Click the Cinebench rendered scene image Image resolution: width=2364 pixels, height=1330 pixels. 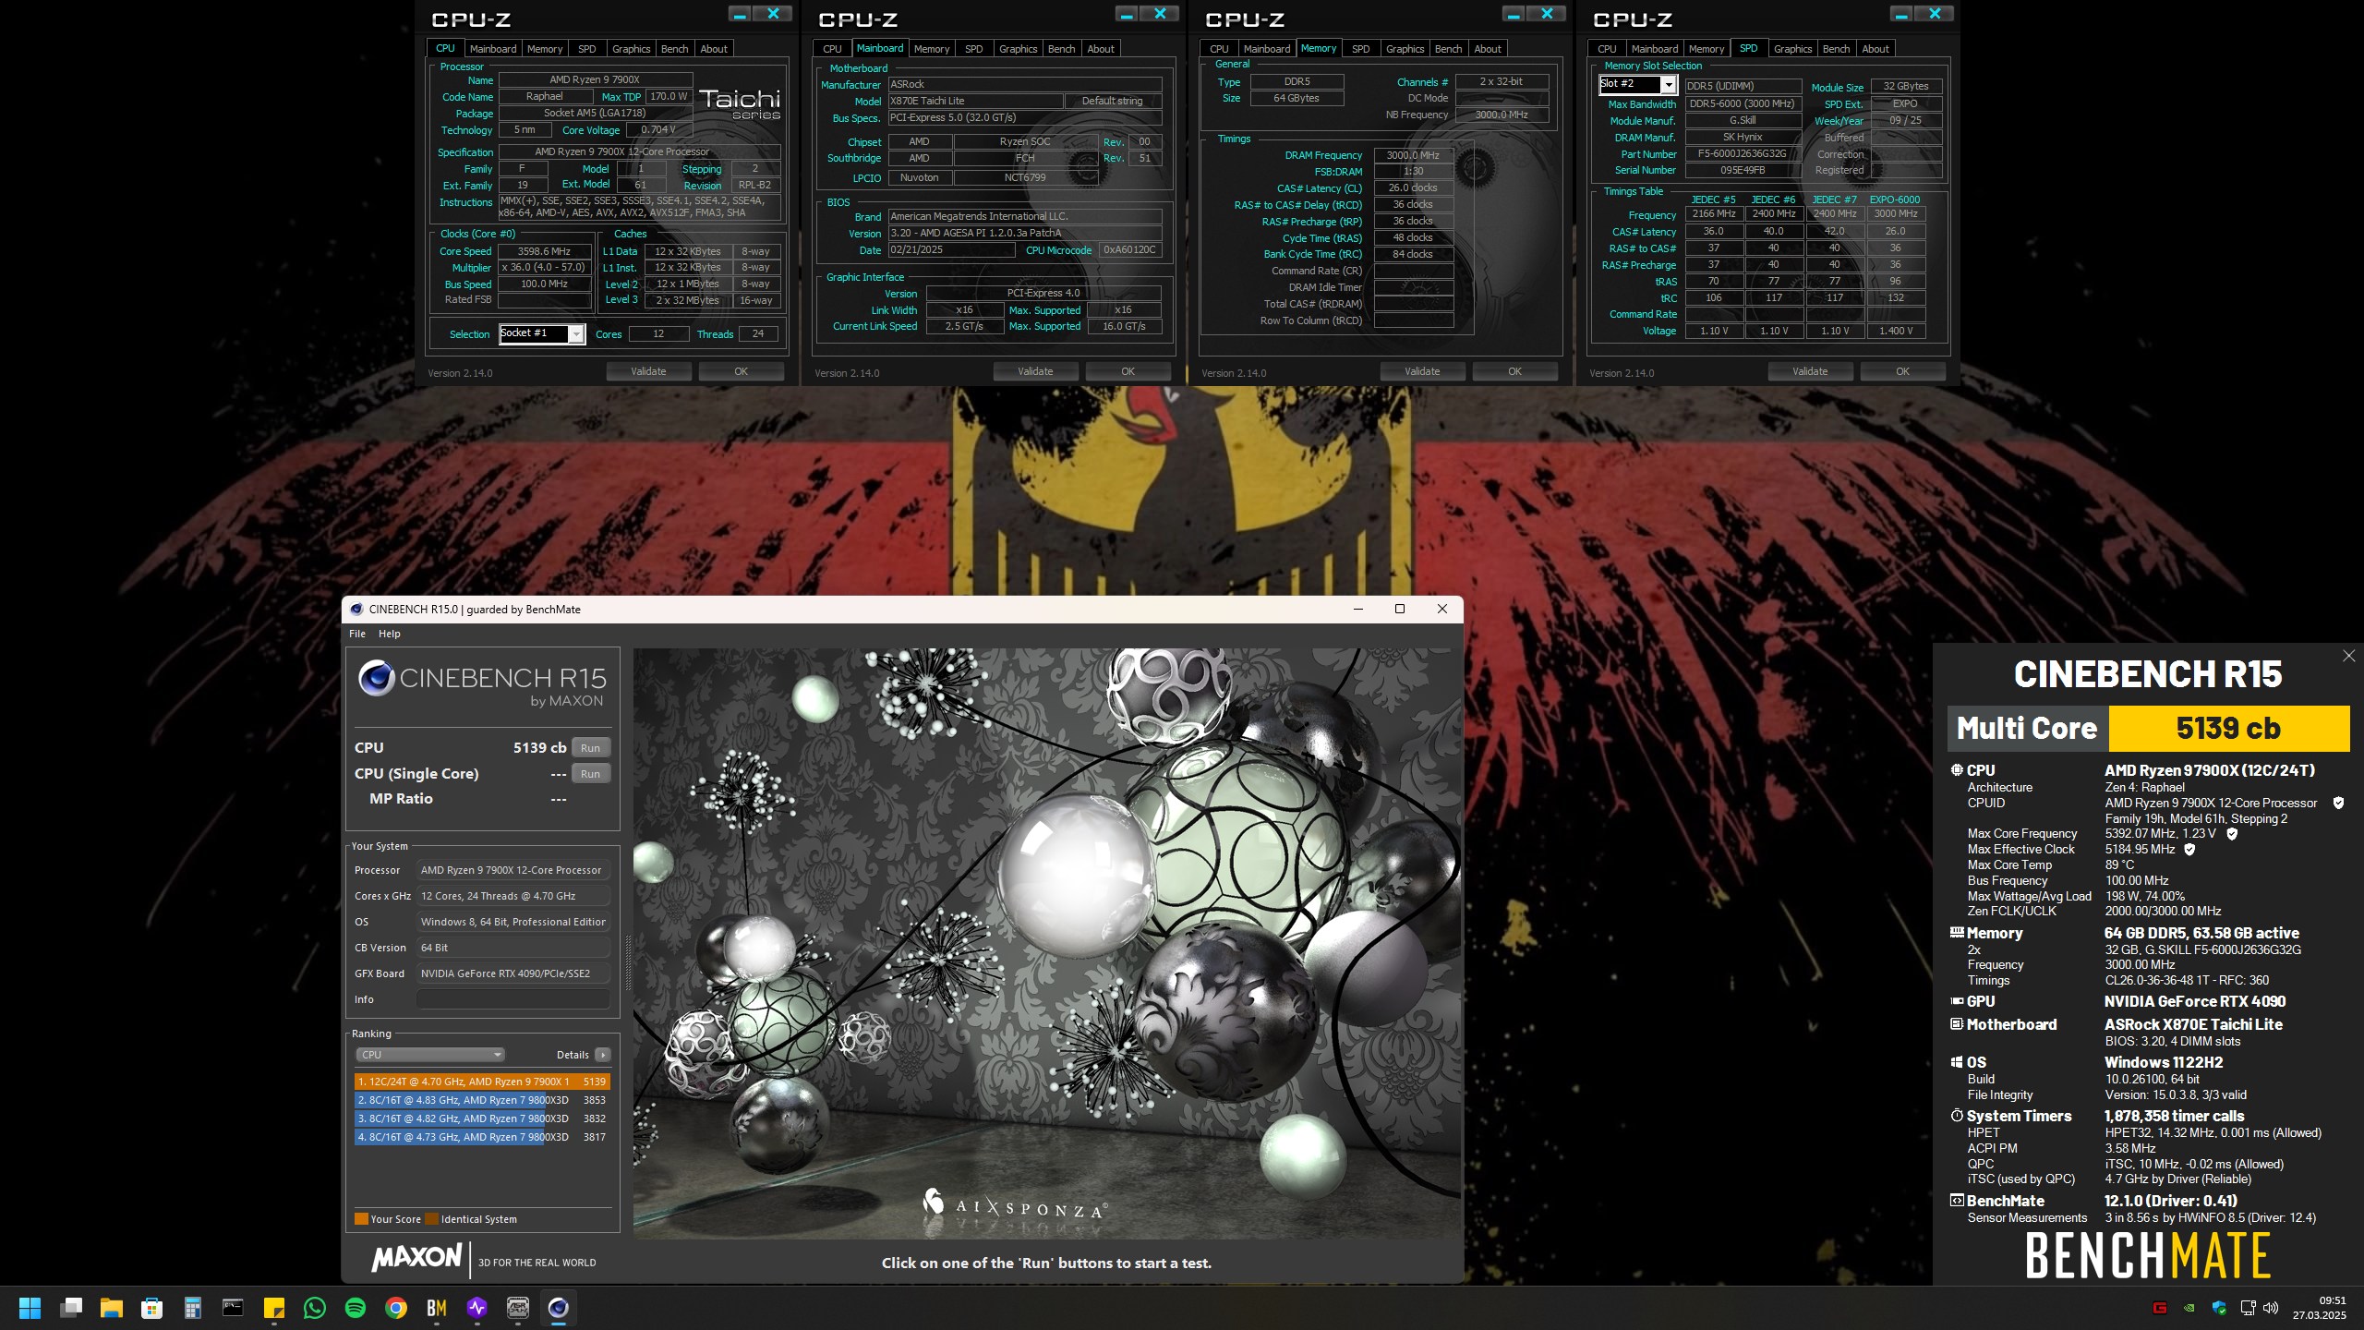(x=1046, y=943)
